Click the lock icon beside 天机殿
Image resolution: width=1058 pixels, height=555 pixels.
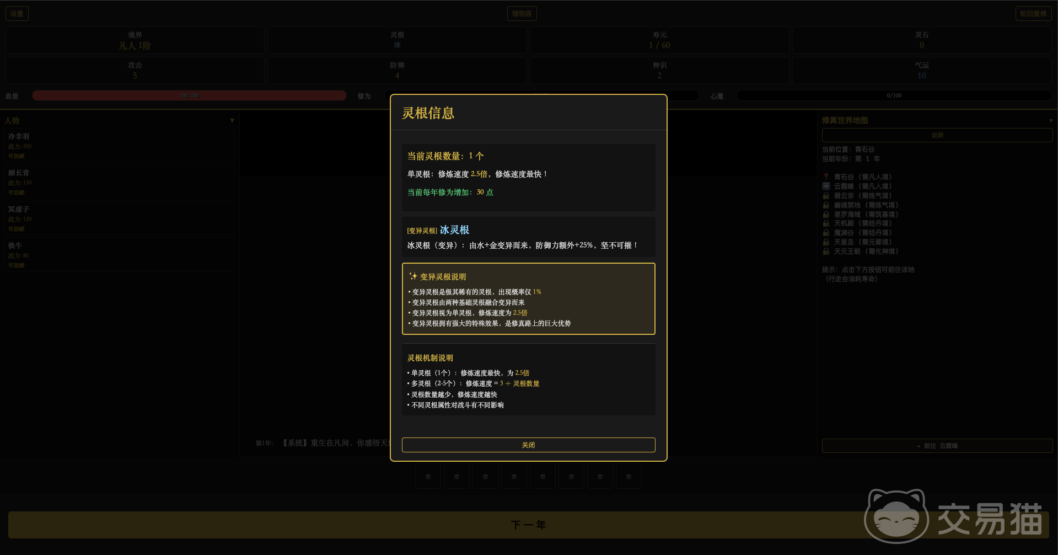tap(826, 223)
